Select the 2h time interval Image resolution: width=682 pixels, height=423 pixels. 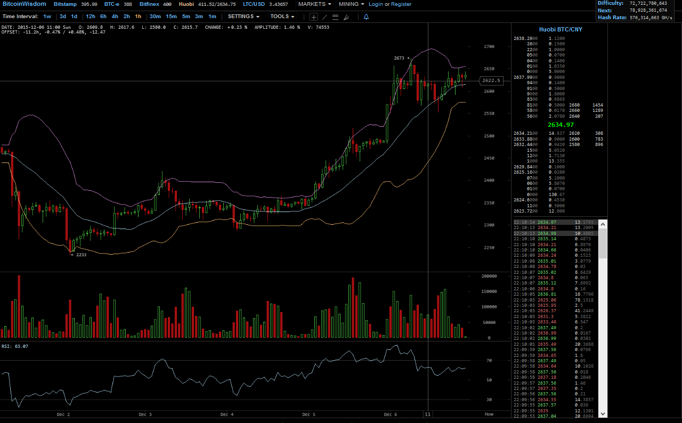127,17
